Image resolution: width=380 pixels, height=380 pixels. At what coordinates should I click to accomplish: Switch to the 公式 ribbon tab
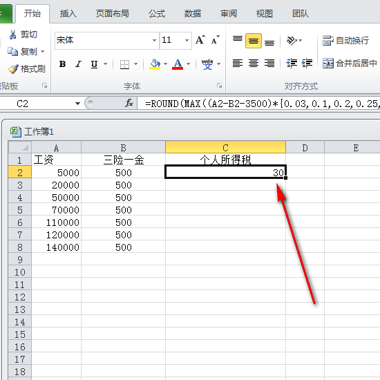click(x=157, y=13)
